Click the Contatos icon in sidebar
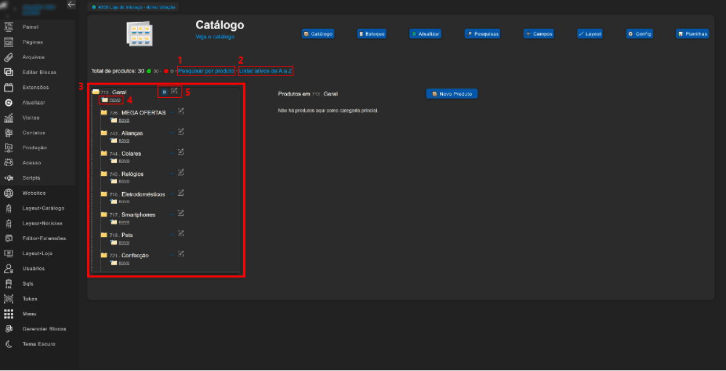Viewport: 726px width, 371px height. pyautogui.click(x=8, y=133)
